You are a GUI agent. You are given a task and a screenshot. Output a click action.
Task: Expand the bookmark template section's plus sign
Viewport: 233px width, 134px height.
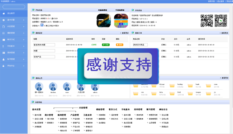[x=24, y=33]
